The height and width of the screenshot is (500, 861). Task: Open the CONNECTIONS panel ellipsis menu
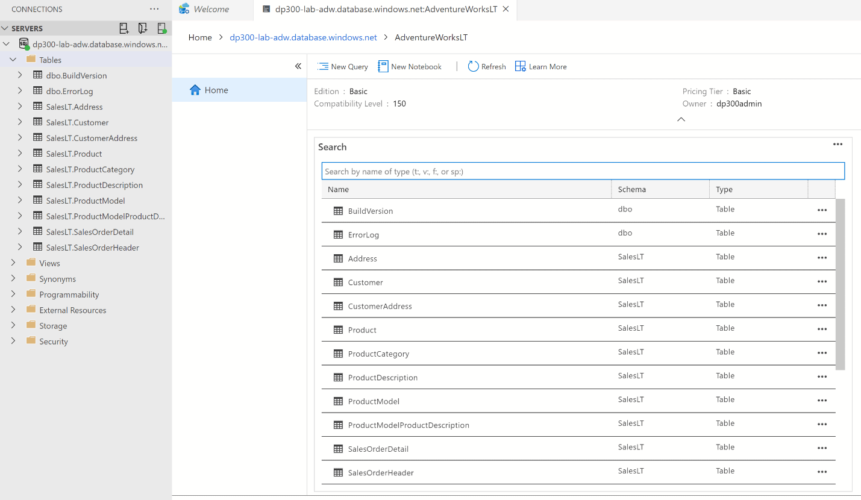(x=154, y=9)
